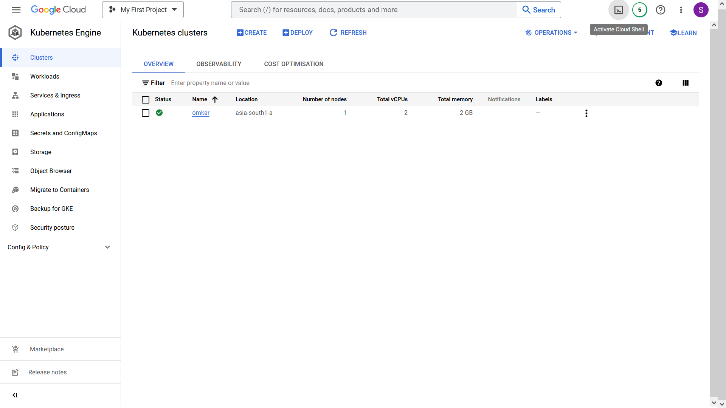
Task: Open the omkar cluster link
Action: [201, 113]
